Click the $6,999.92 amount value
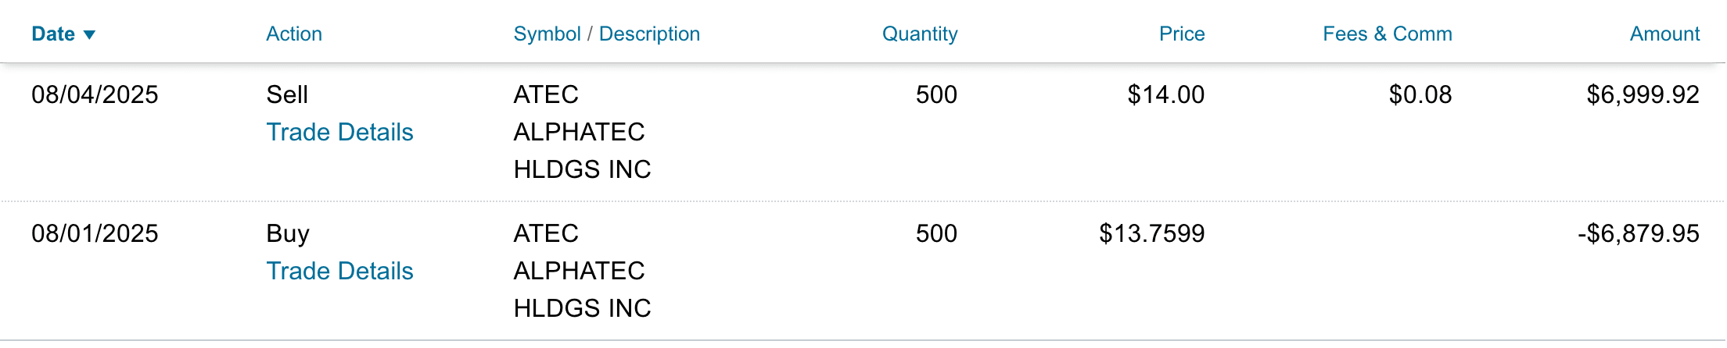The width and height of the screenshot is (1727, 348). pyautogui.click(x=1643, y=95)
